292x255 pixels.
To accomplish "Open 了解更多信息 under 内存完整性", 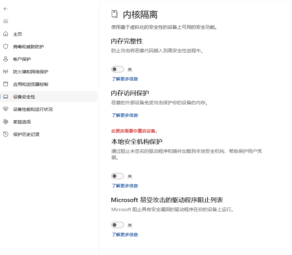I will 125,79.
